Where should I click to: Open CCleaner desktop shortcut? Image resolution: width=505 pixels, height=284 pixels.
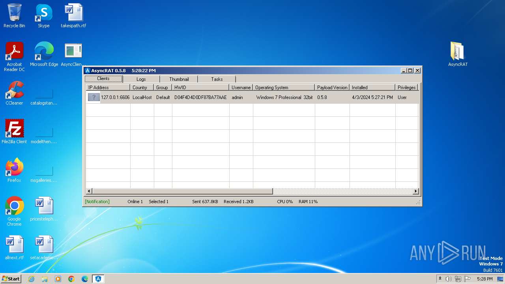(x=14, y=93)
